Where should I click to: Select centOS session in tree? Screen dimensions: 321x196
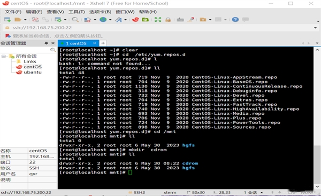pos(33,67)
